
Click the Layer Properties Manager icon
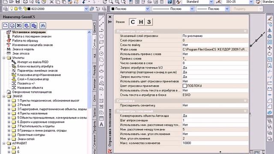6,9
